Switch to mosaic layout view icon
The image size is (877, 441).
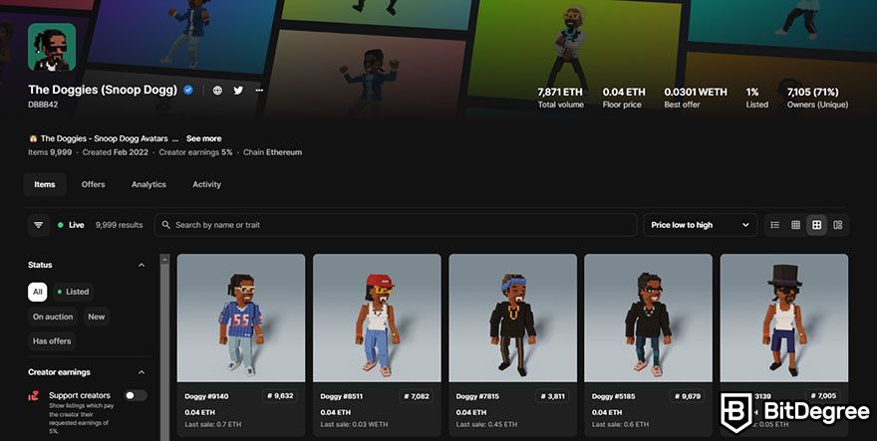[x=838, y=225]
